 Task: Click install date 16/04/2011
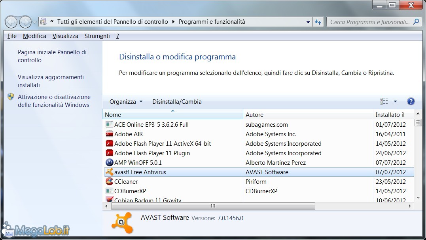coord(391,134)
